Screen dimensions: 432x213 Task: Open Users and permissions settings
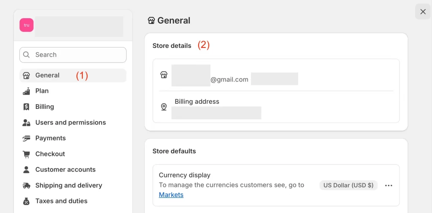pyautogui.click(x=73, y=122)
